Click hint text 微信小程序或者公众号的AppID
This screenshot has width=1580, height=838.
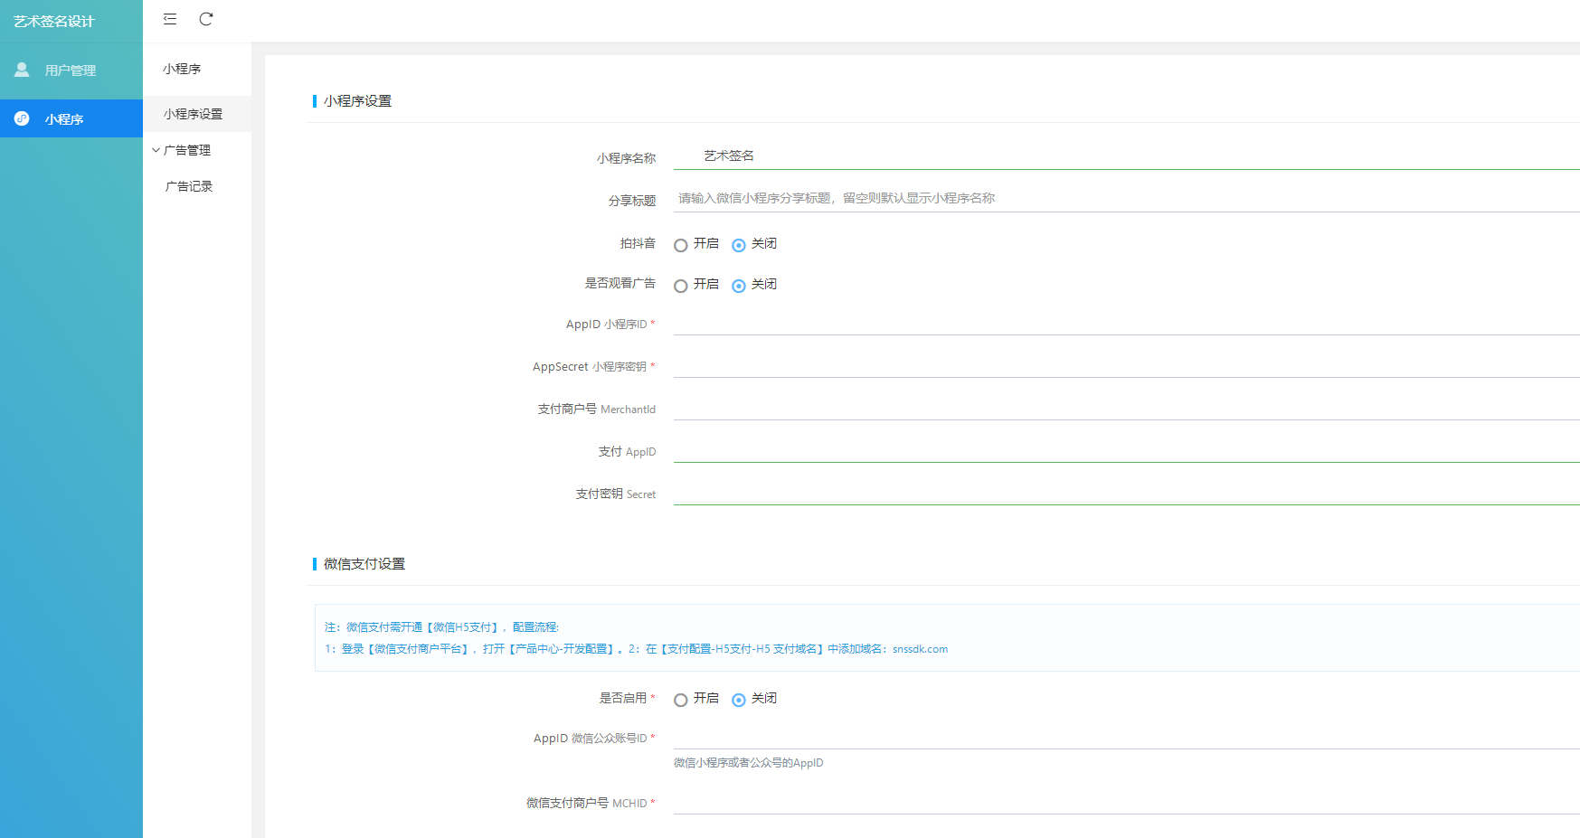[x=748, y=763]
